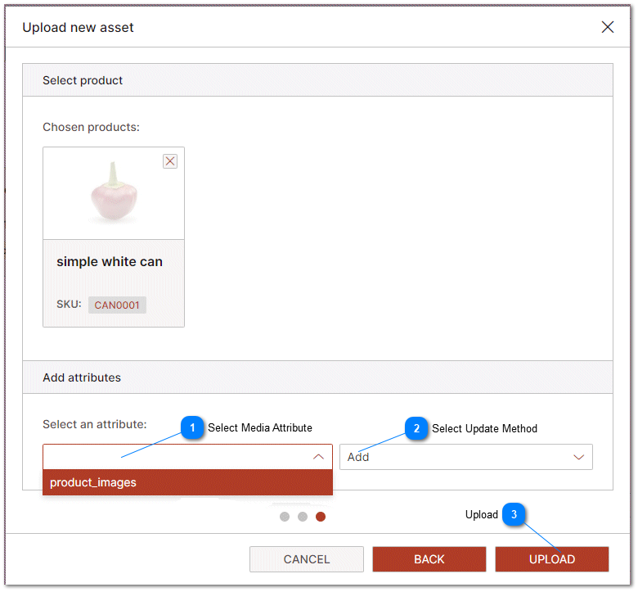Click the Chosen products label
The height and width of the screenshot is (592, 638).
[x=91, y=127]
